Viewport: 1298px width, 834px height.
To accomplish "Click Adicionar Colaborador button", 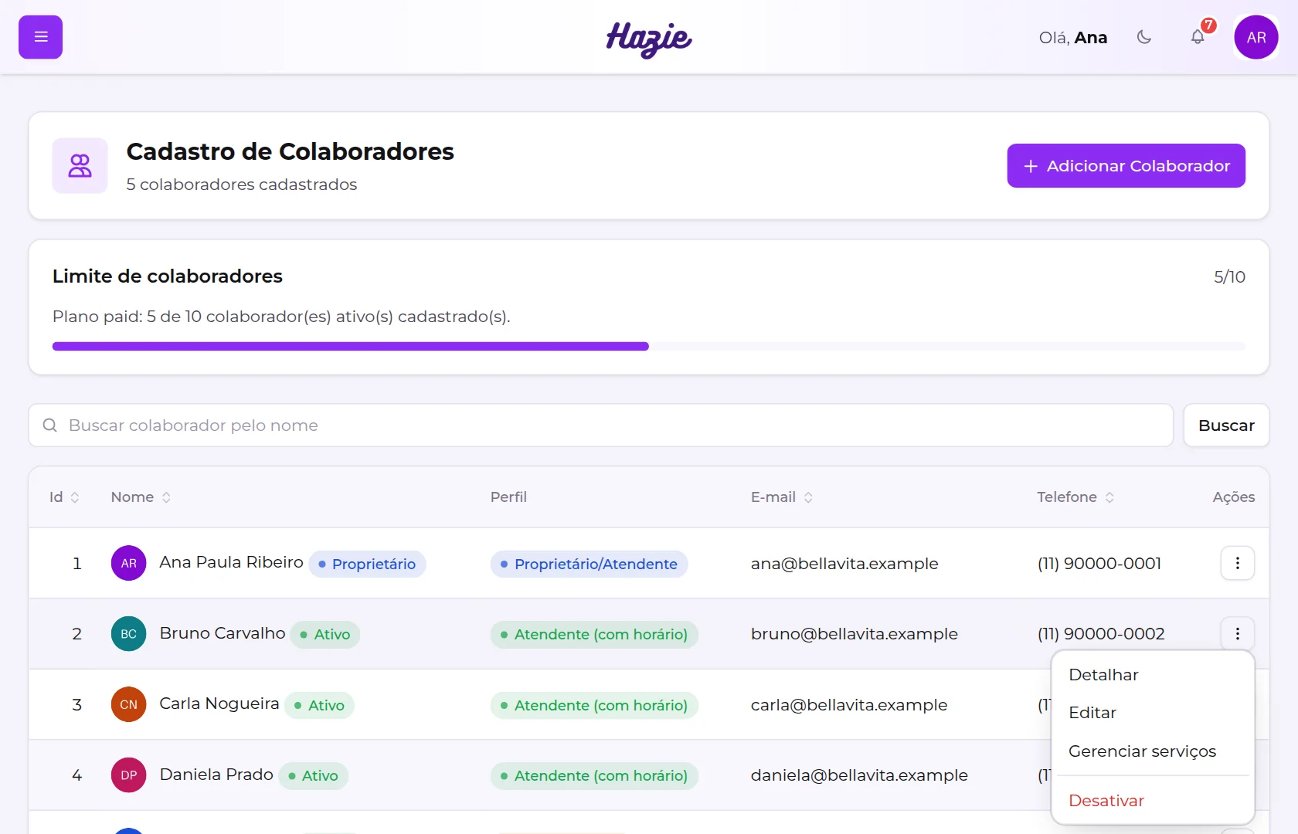I will pyautogui.click(x=1126, y=165).
